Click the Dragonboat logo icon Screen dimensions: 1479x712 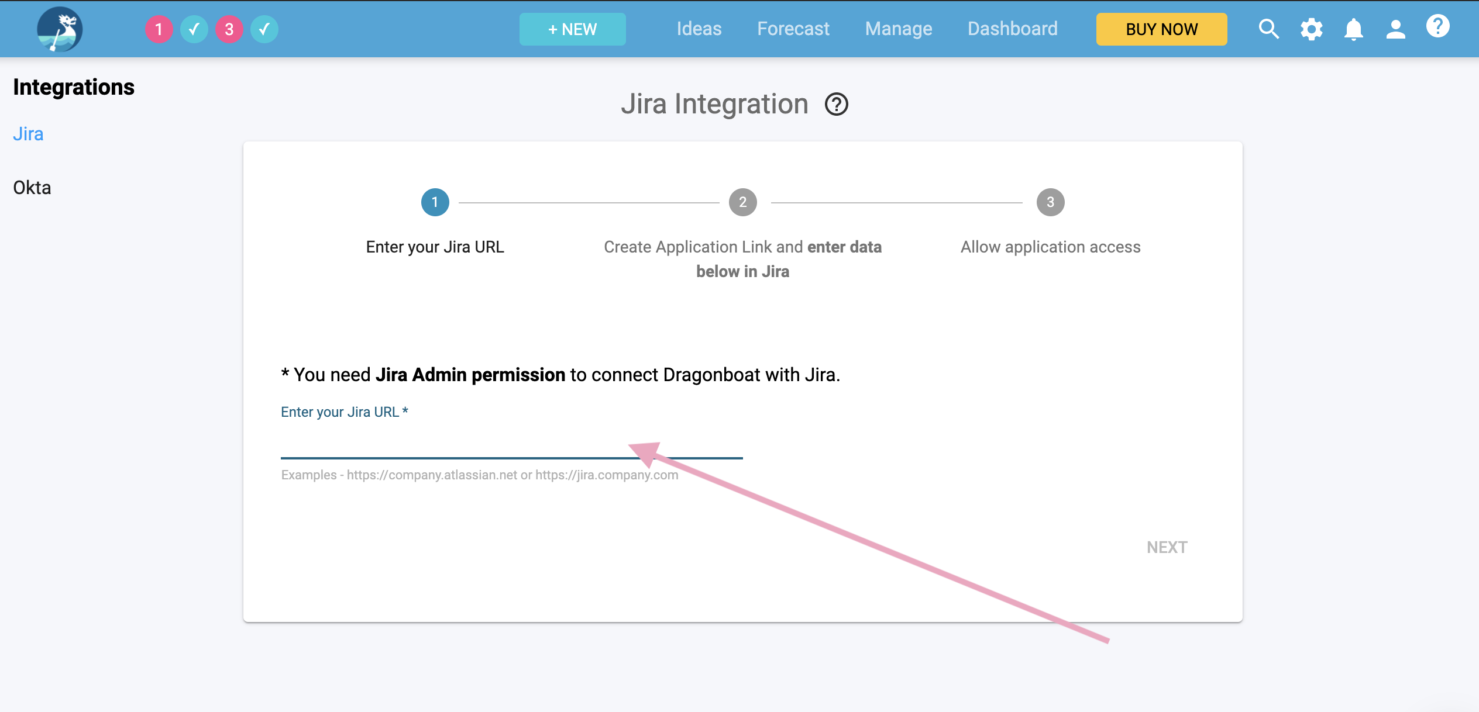pyautogui.click(x=60, y=29)
